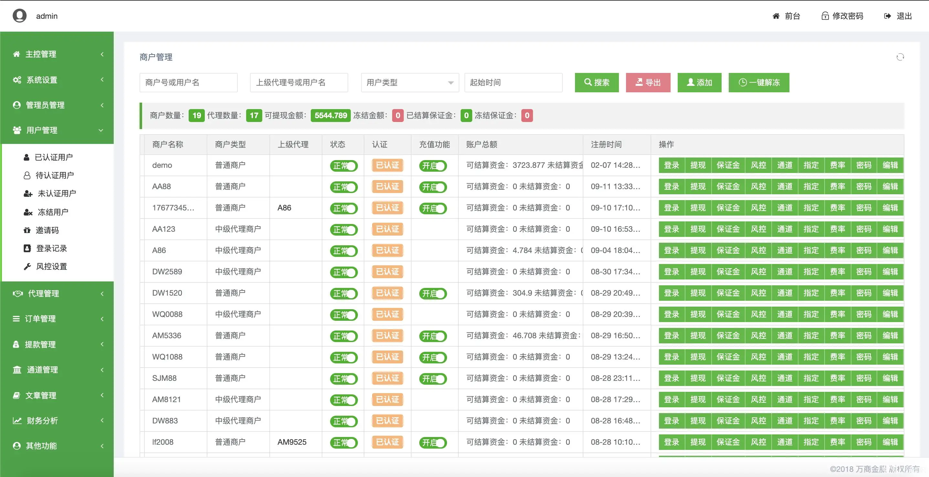Viewport: 929px width, 477px height.
Task: Click the house icon of 主控管理
Action: (16, 54)
